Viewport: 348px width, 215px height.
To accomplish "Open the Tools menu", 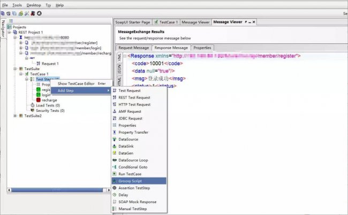I will pos(17,5).
